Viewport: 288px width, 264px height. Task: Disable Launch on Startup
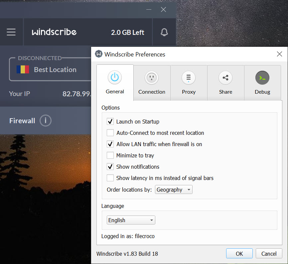coord(110,122)
